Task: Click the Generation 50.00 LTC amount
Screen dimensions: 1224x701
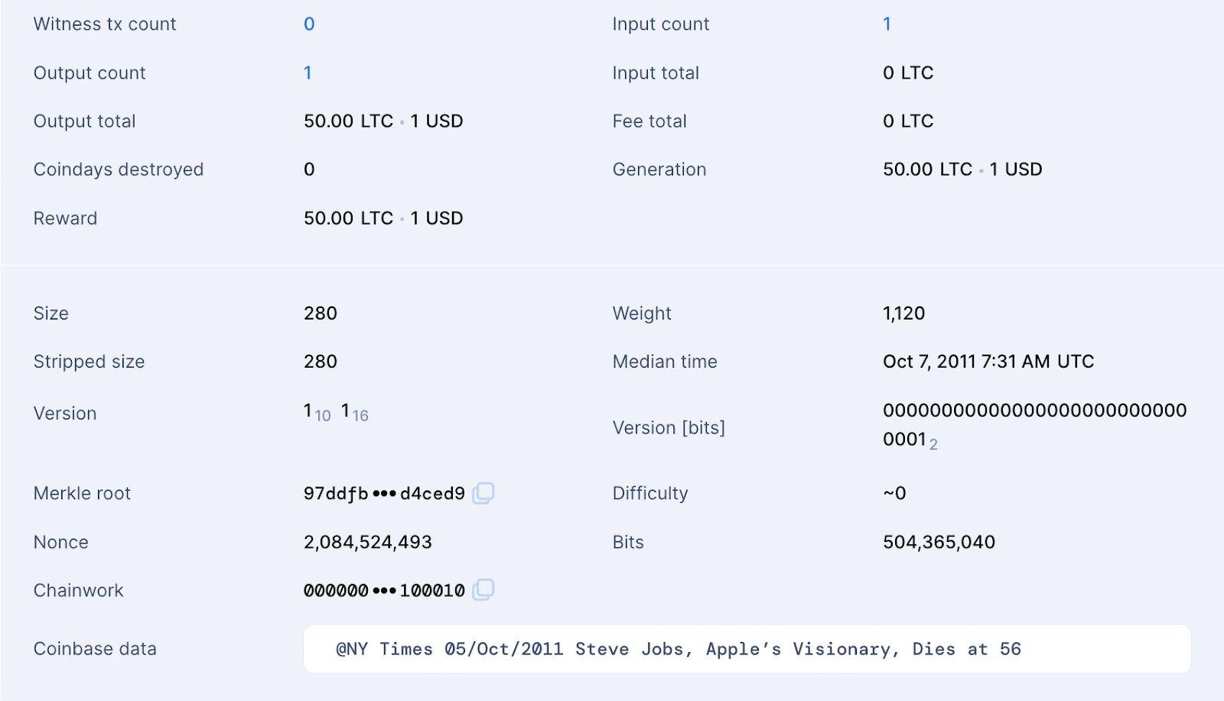Action: (927, 170)
